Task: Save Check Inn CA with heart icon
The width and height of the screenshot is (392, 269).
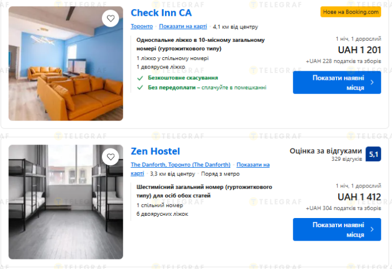Action: coord(111,19)
